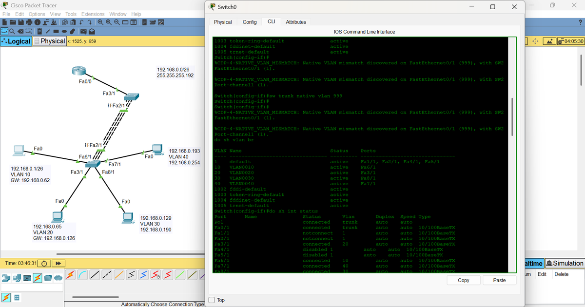Click the Delete button in PDU panel

[562, 274]
